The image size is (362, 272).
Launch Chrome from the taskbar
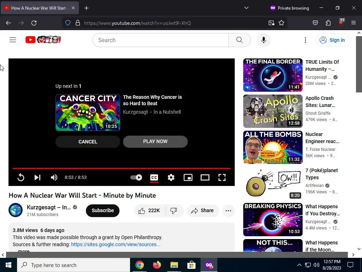140,265
